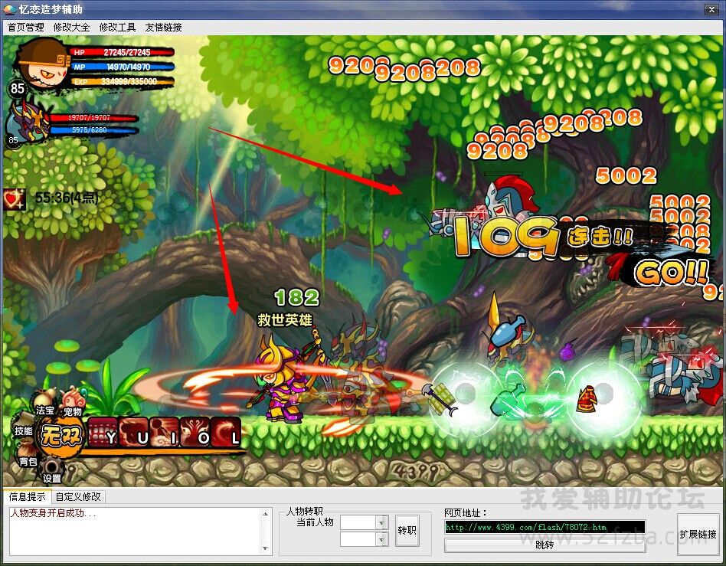This screenshot has height=566, width=726.
Task: Activate the orange 无双 button
Action: (61, 437)
